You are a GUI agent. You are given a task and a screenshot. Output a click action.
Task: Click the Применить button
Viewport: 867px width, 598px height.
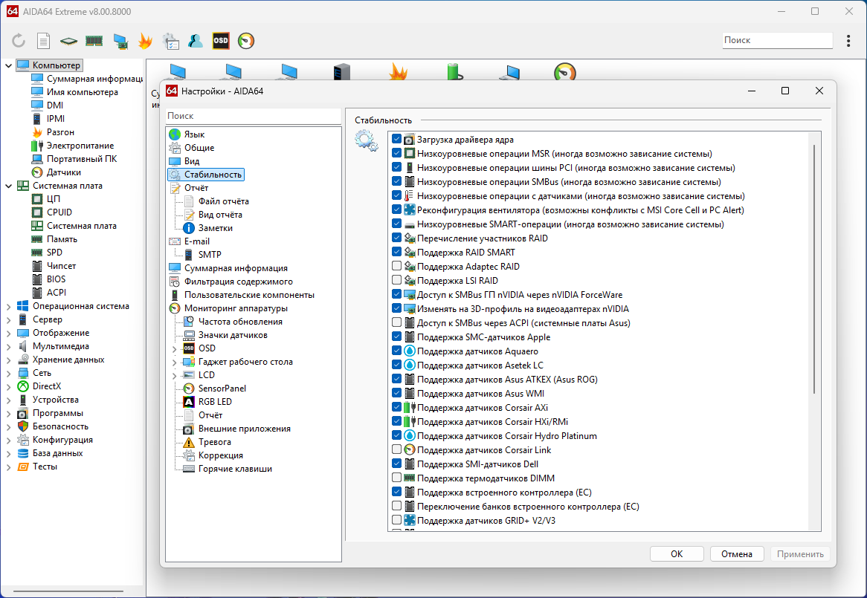(x=800, y=554)
